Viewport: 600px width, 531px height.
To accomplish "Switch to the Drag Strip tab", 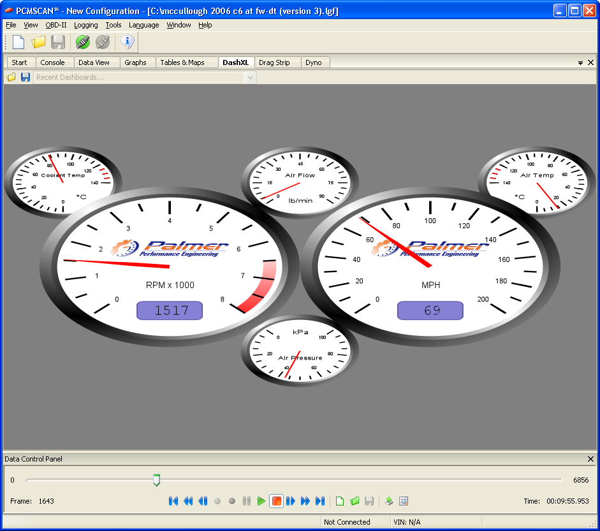I will click(274, 62).
